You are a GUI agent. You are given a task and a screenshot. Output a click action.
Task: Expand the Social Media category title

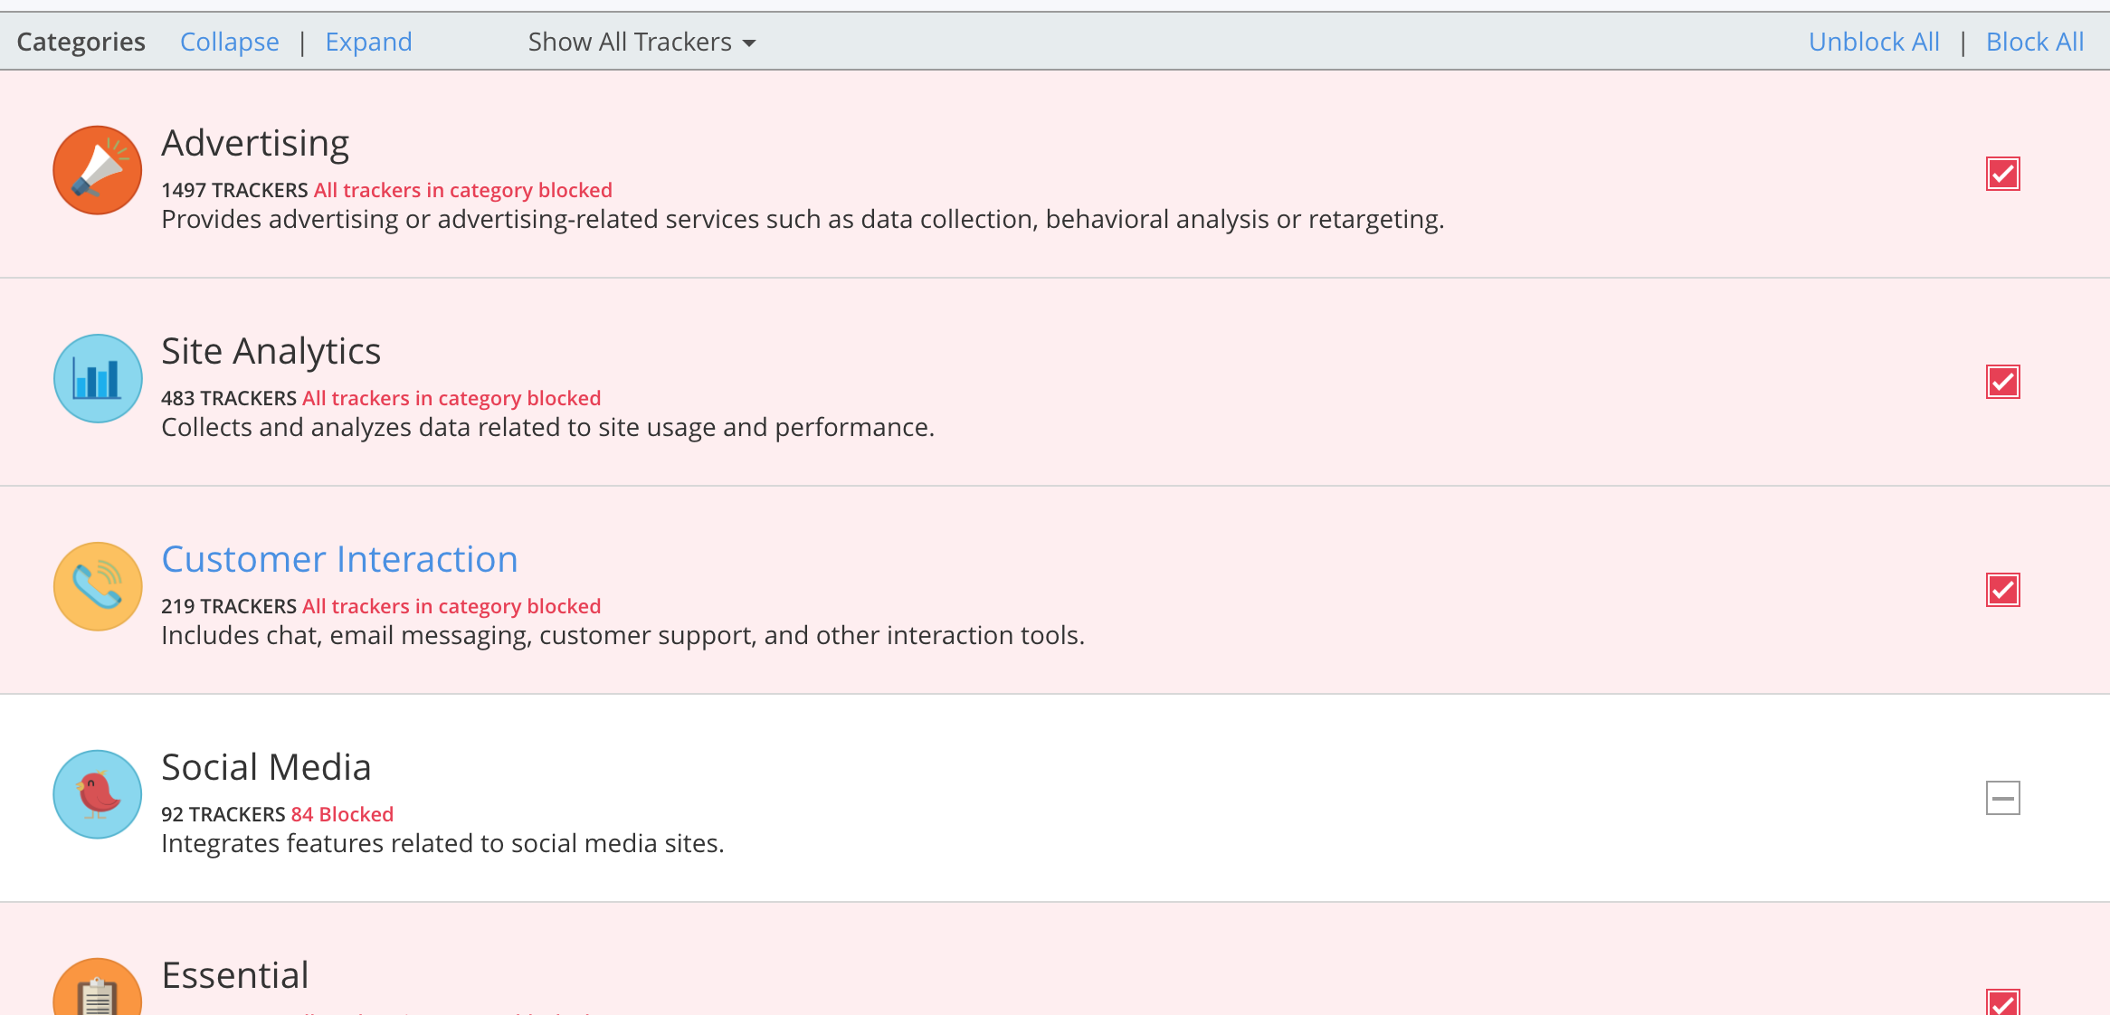266,767
